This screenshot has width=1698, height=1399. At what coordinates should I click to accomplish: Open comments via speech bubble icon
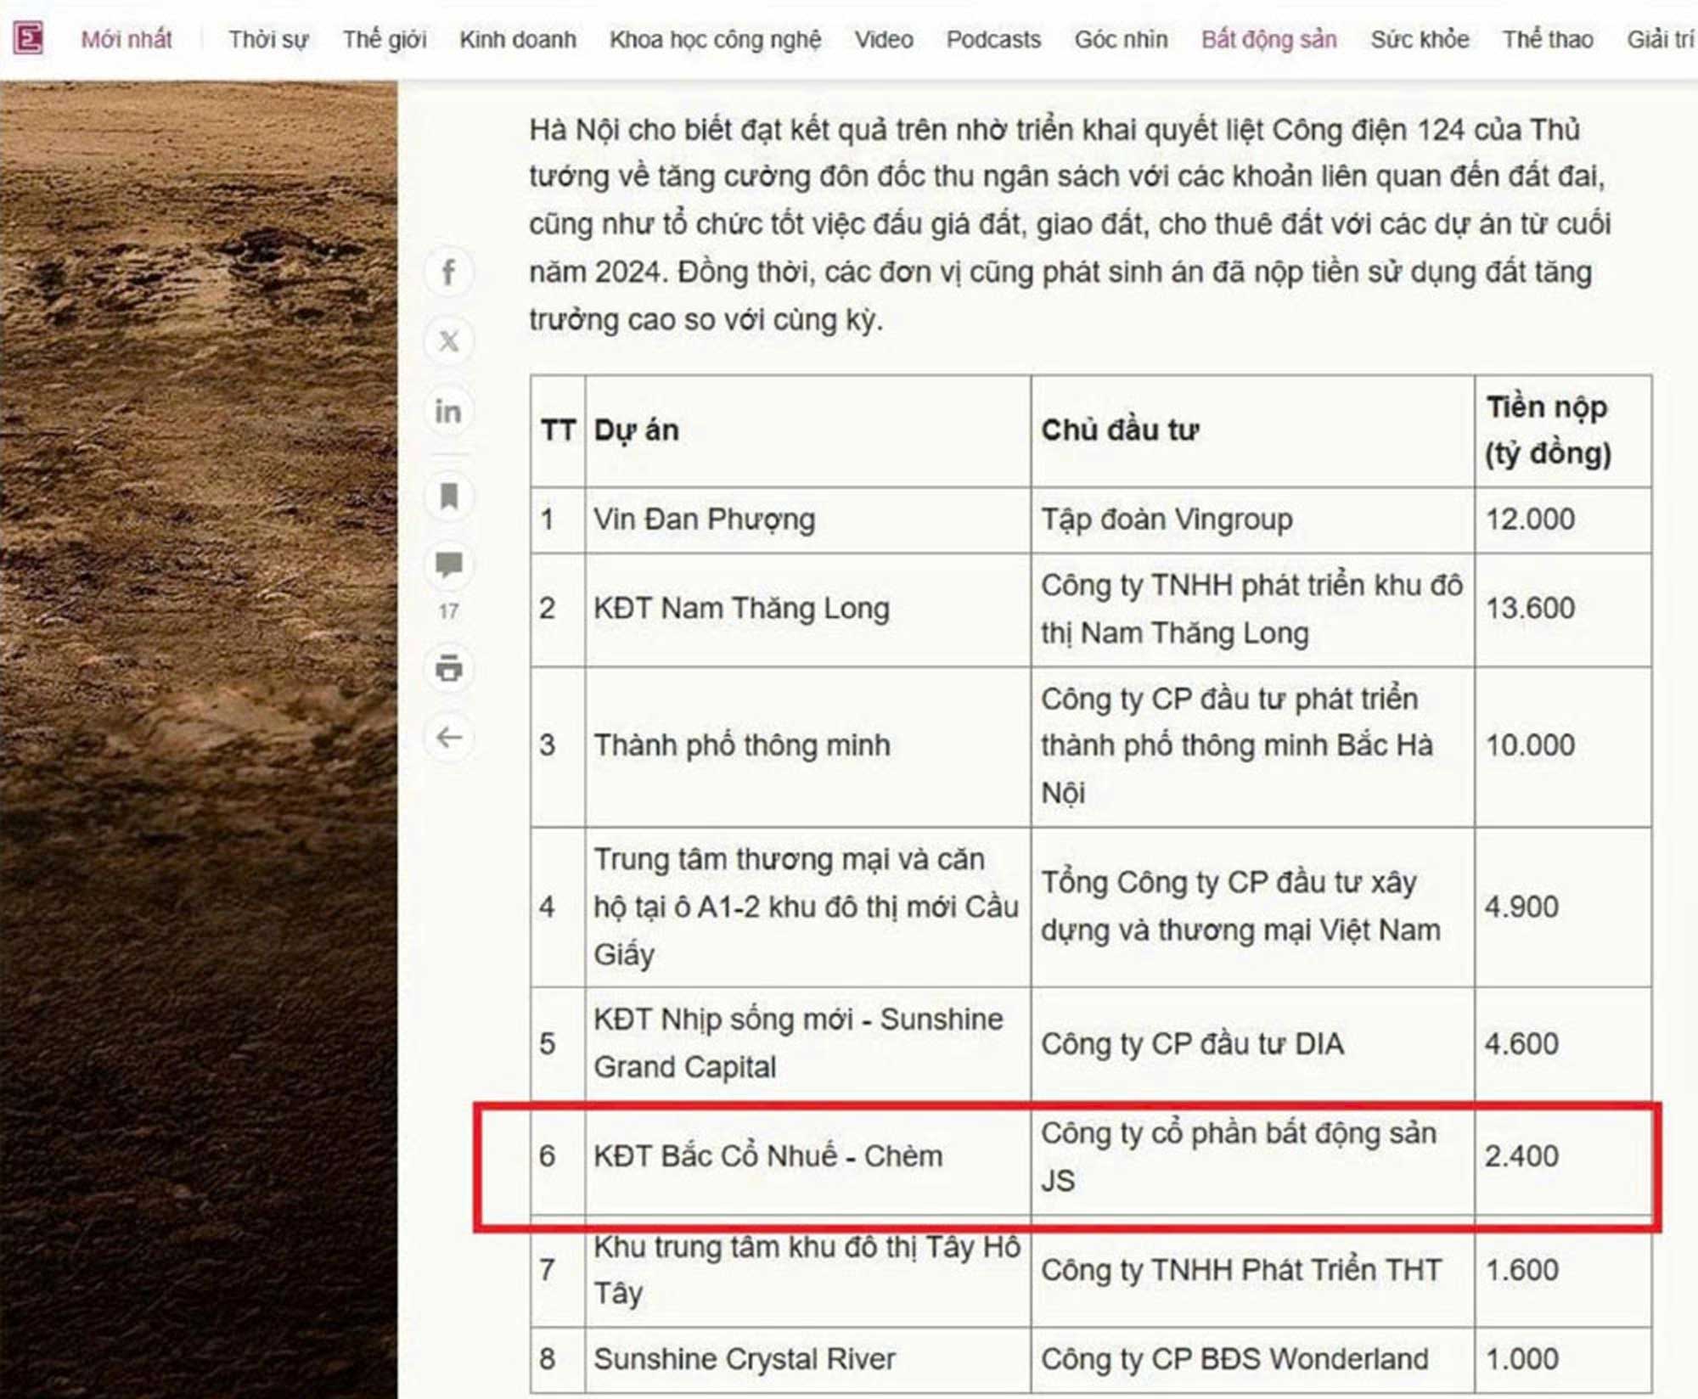(448, 565)
